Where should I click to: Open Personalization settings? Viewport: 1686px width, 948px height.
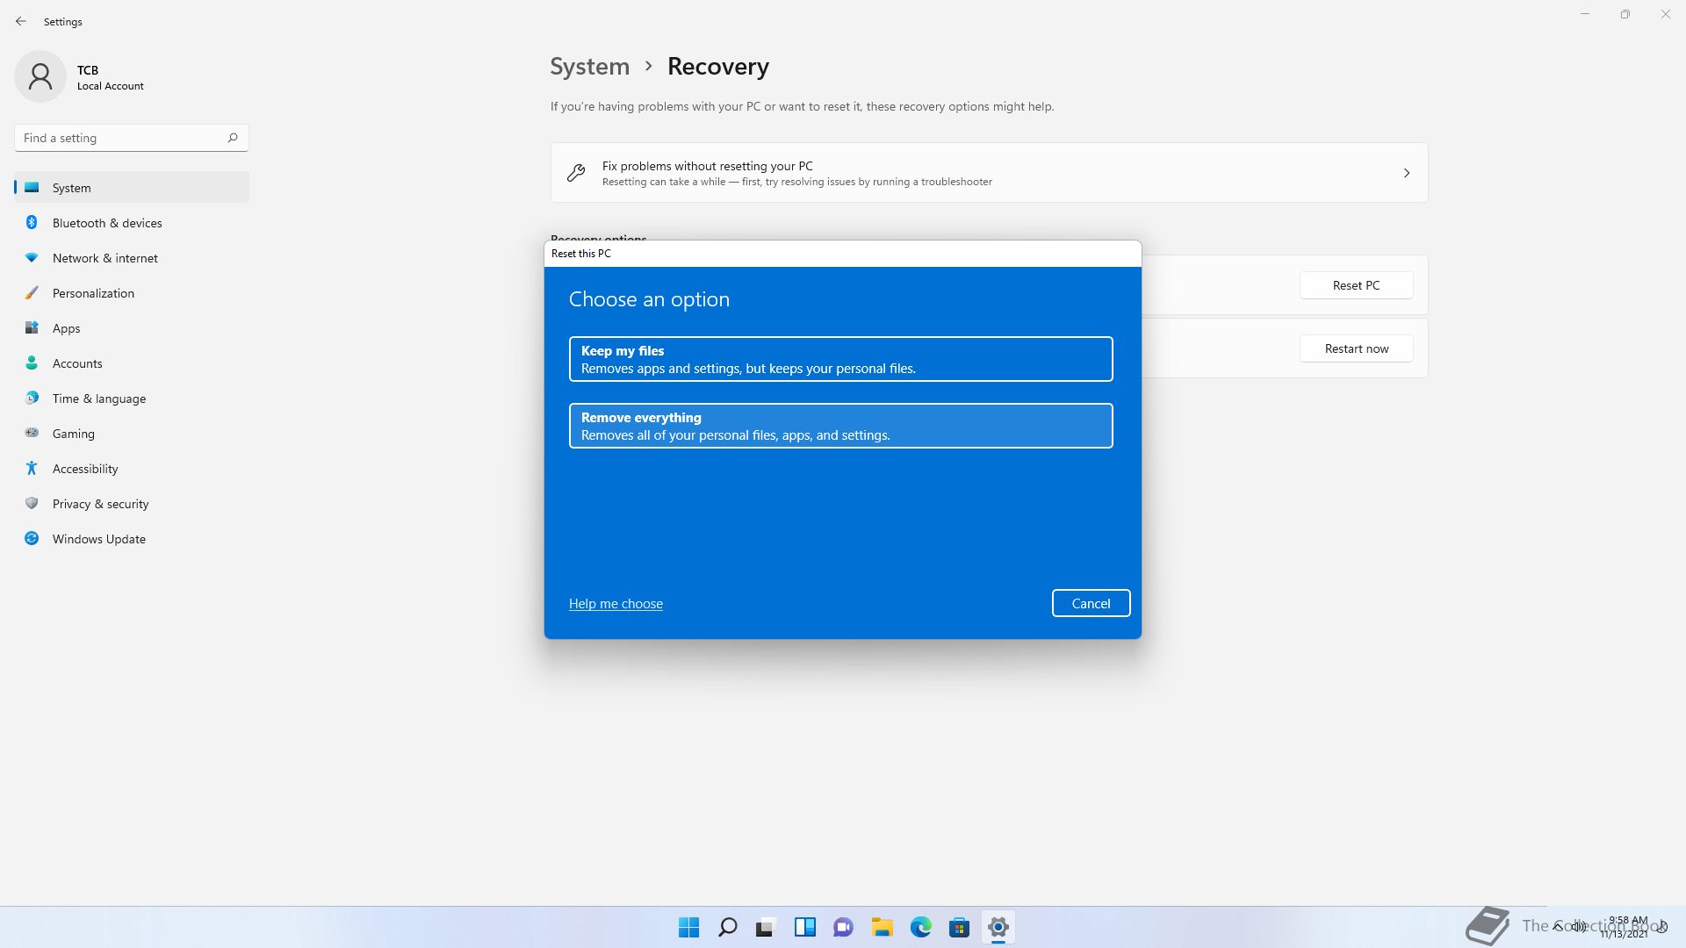[x=132, y=292]
